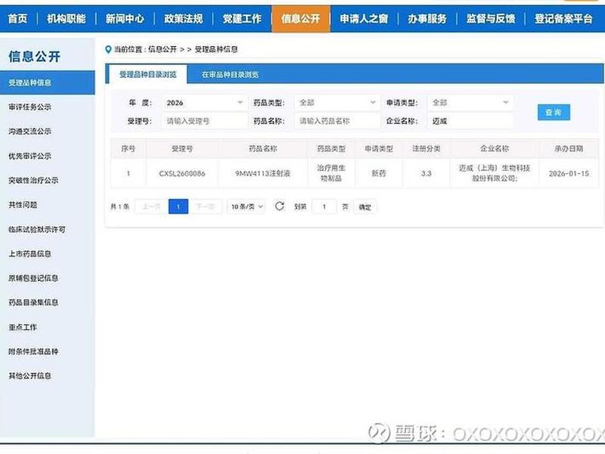The height and width of the screenshot is (454, 605).
Task: Open 沟通交流公示 in sidebar
Action: 29,131
